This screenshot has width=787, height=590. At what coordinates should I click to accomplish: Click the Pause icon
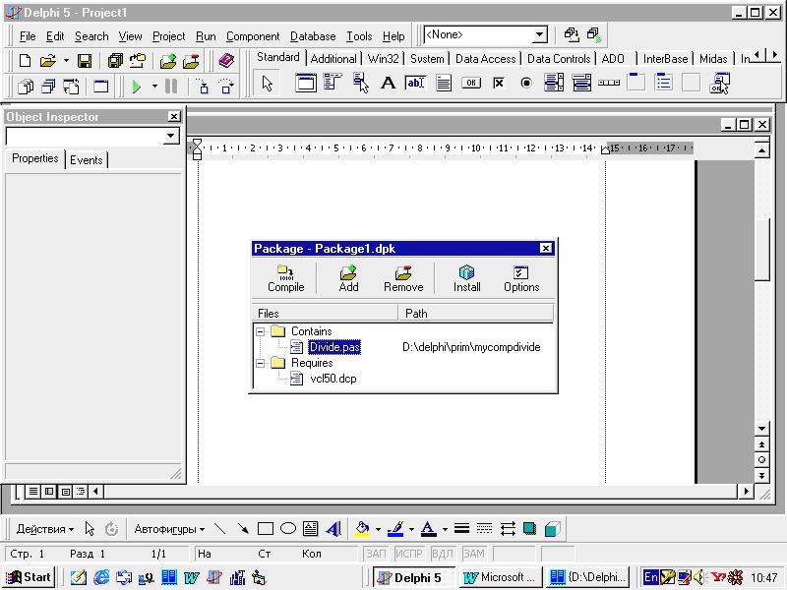tap(171, 87)
